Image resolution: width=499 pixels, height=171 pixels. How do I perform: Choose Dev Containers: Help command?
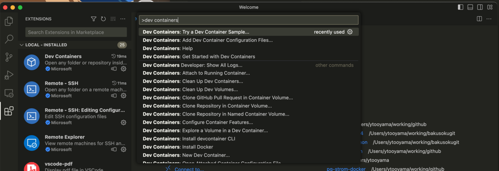(x=249, y=48)
